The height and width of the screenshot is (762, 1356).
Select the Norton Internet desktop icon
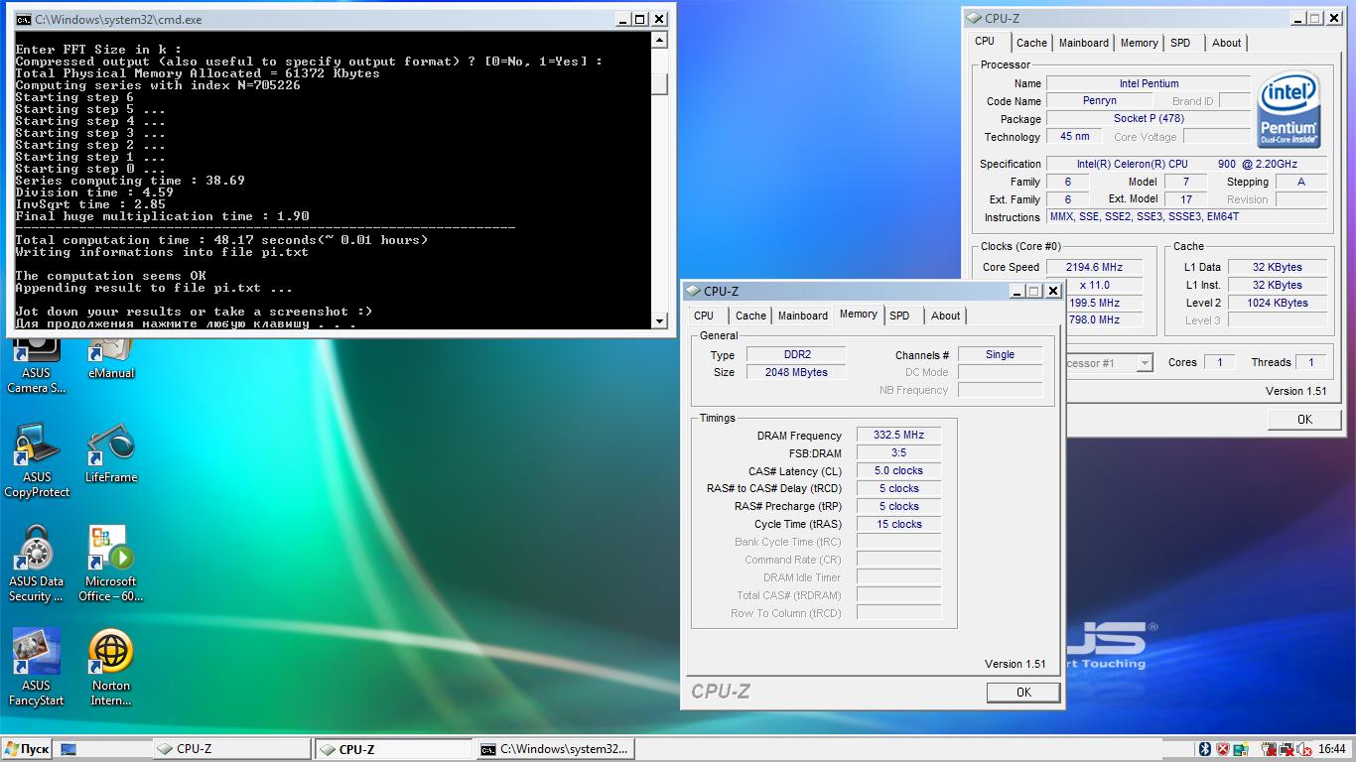[110, 669]
